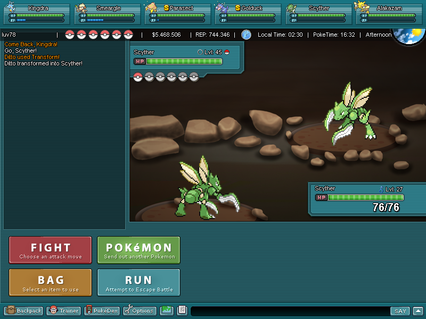Open the green map icon
This screenshot has height=319, width=426.
(167, 310)
